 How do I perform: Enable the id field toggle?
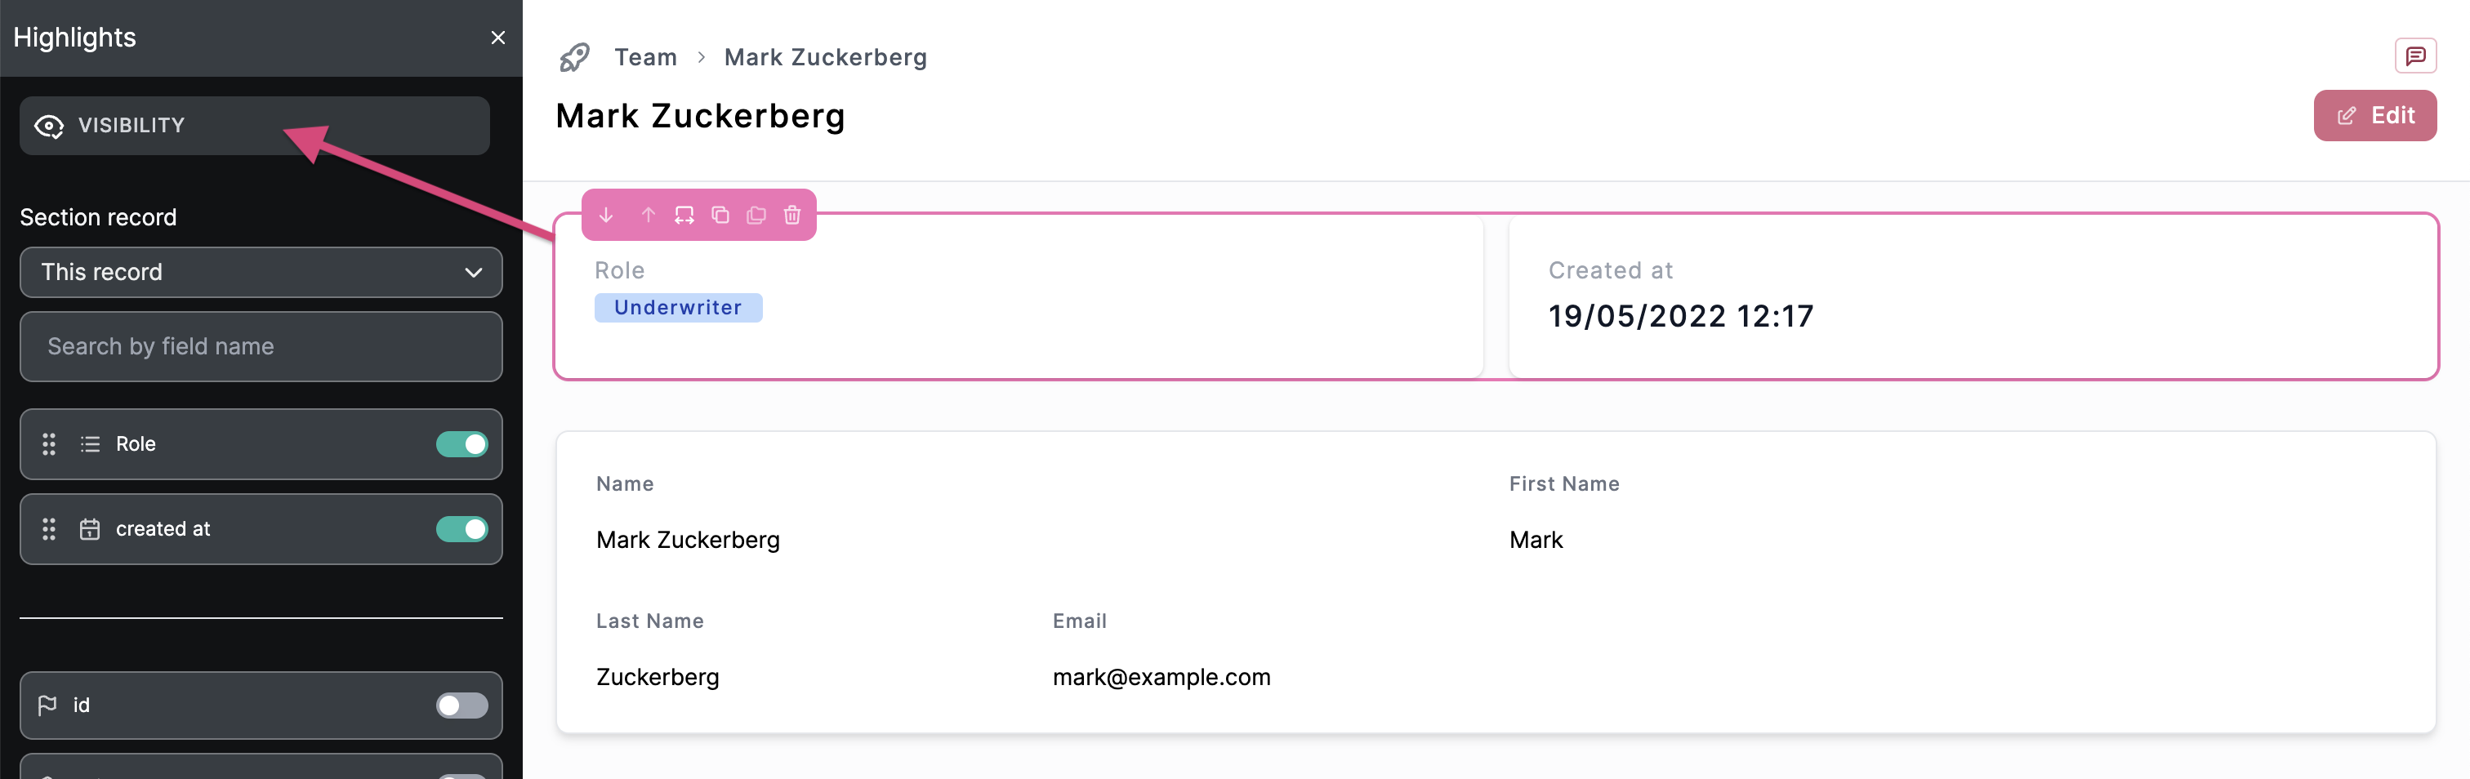(x=461, y=706)
